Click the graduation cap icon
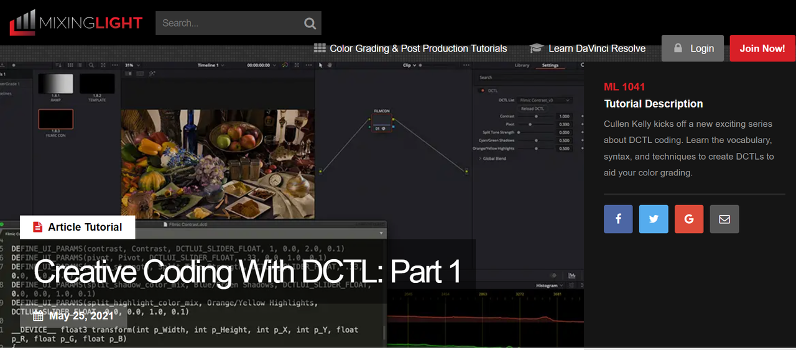The height and width of the screenshot is (350, 796). pyautogui.click(x=536, y=48)
